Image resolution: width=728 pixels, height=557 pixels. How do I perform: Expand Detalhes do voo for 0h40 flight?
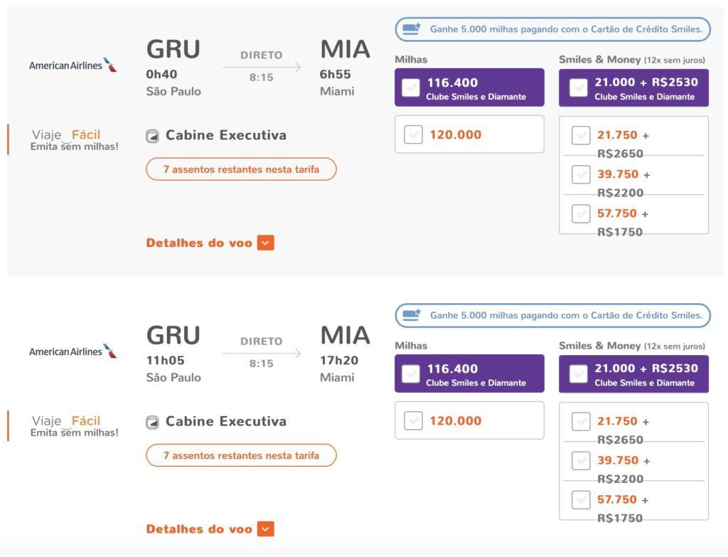tap(210, 243)
